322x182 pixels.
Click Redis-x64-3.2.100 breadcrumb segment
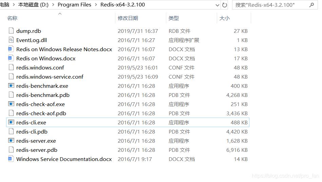point(122,5)
